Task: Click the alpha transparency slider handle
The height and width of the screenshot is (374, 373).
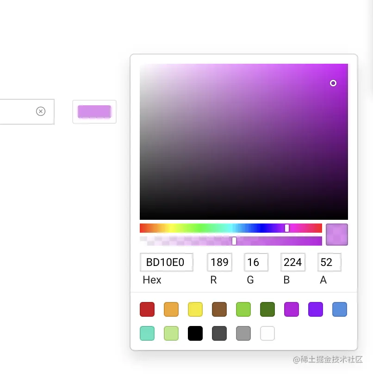Action: [x=234, y=241]
